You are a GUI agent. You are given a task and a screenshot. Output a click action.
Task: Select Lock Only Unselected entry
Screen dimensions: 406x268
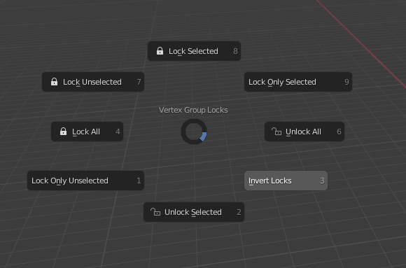pos(85,181)
